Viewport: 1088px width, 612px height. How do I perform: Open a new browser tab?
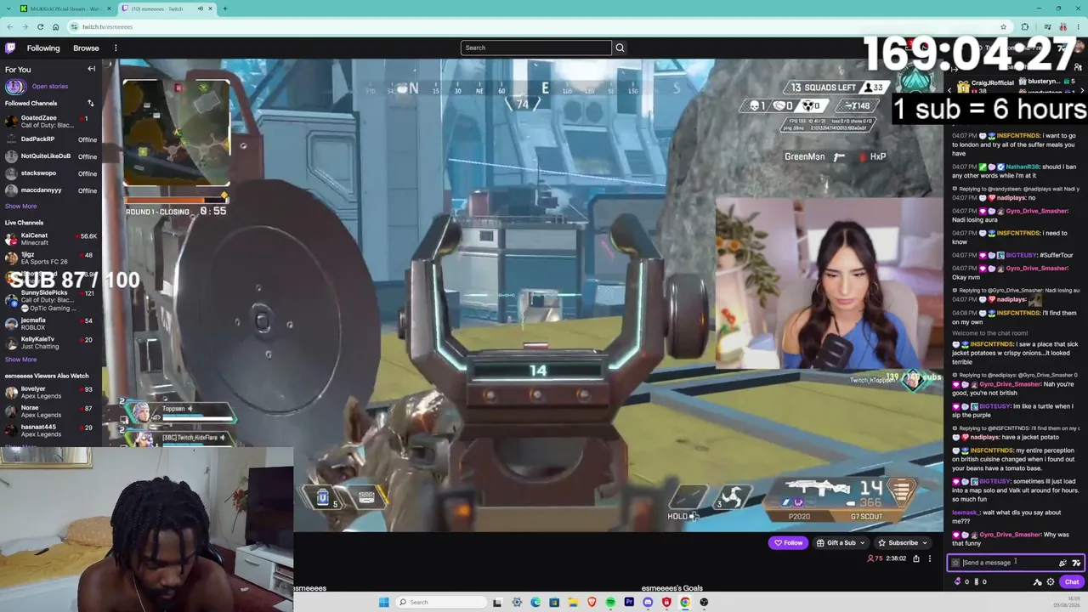(224, 8)
